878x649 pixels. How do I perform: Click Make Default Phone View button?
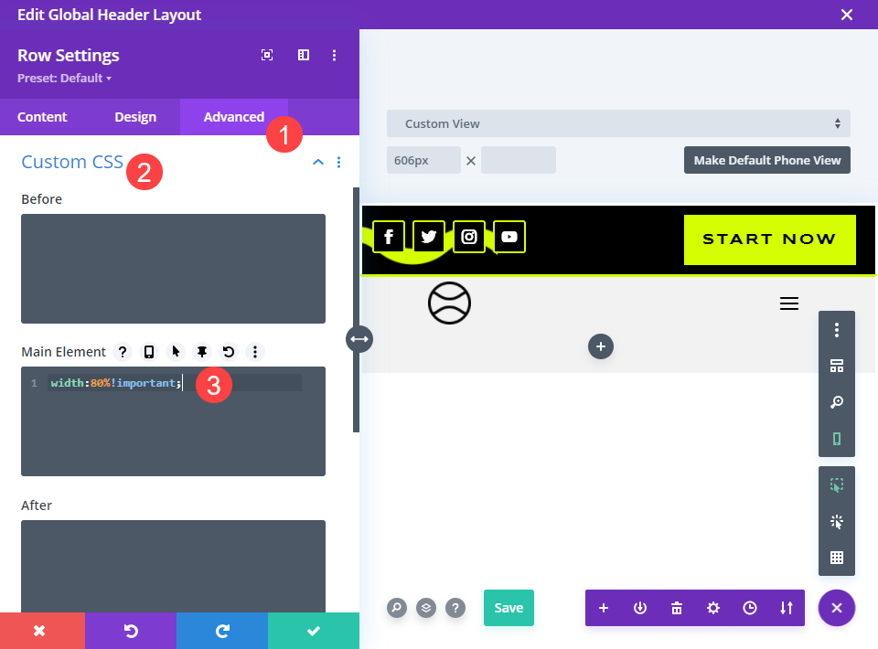(767, 160)
